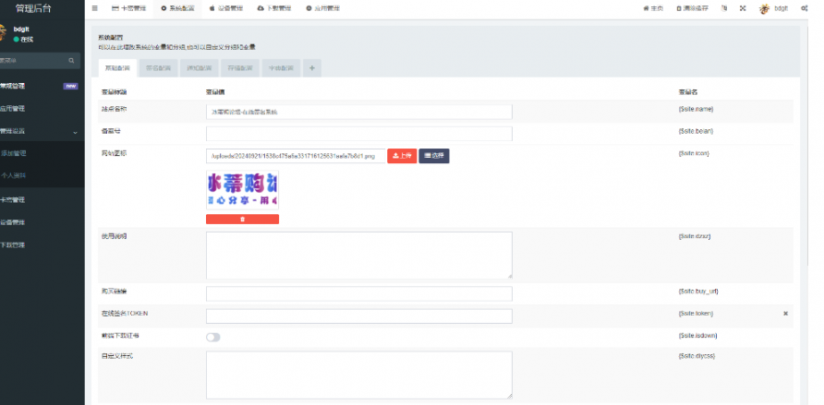The image size is (824, 405).
Task: Click the TOKEN input field {$site.token}
Action: click(359, 316)
